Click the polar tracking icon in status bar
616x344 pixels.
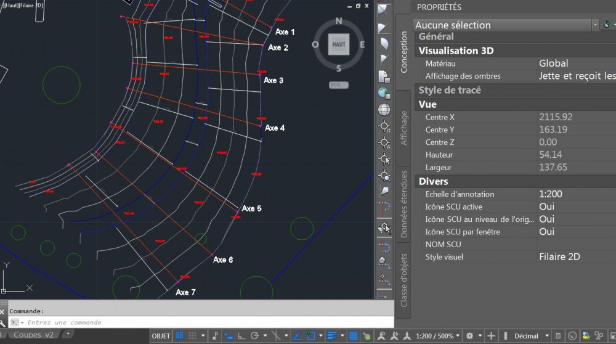[x=254, y=336]
